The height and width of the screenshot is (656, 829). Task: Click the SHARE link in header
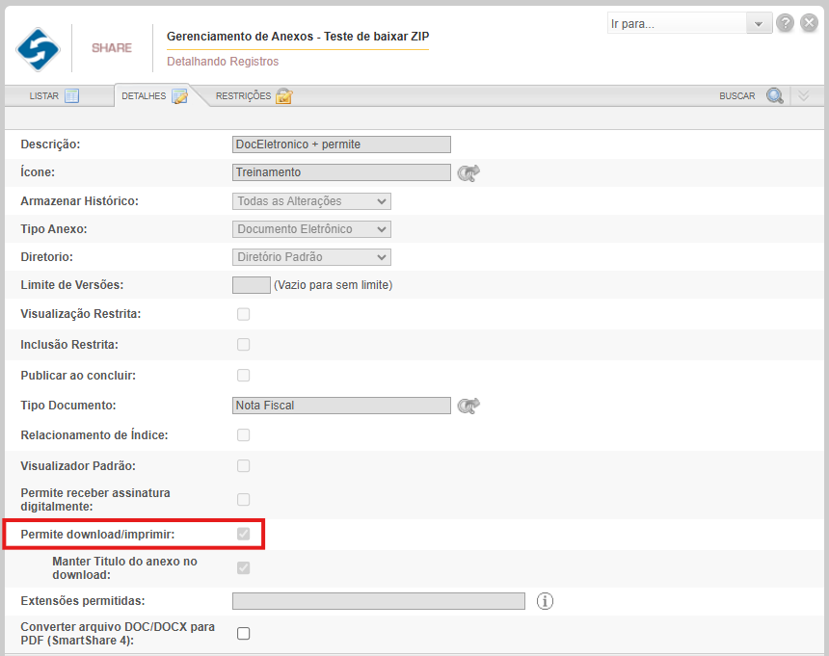[112, 48]
